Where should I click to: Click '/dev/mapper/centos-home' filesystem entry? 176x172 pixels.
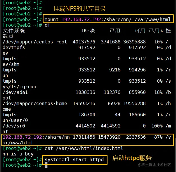35,104
